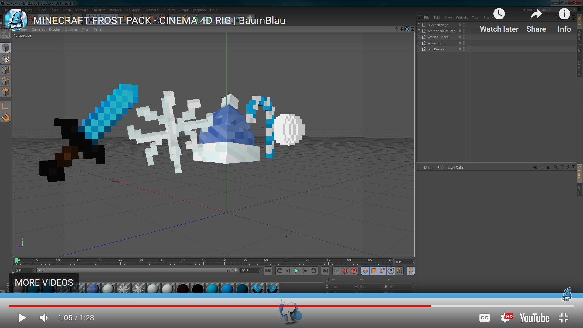Toggle visibility dots for FrostSword
Viewport: 583px width, 328px height.
[x=464, y=49]
